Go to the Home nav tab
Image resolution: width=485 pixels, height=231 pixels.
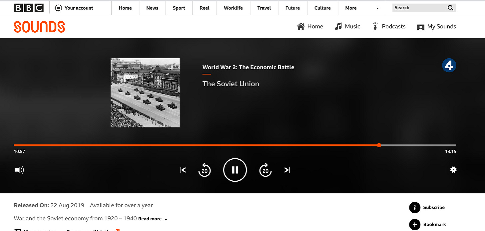[125, 8]
